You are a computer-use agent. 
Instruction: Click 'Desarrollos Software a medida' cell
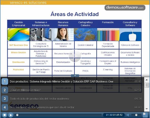130,54
